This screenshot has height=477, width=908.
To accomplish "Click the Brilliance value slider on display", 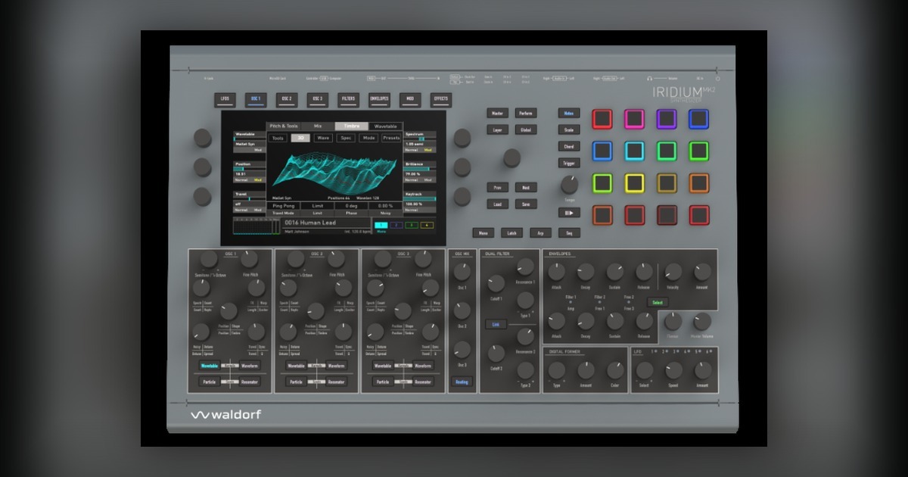I will tap(420, 168).
